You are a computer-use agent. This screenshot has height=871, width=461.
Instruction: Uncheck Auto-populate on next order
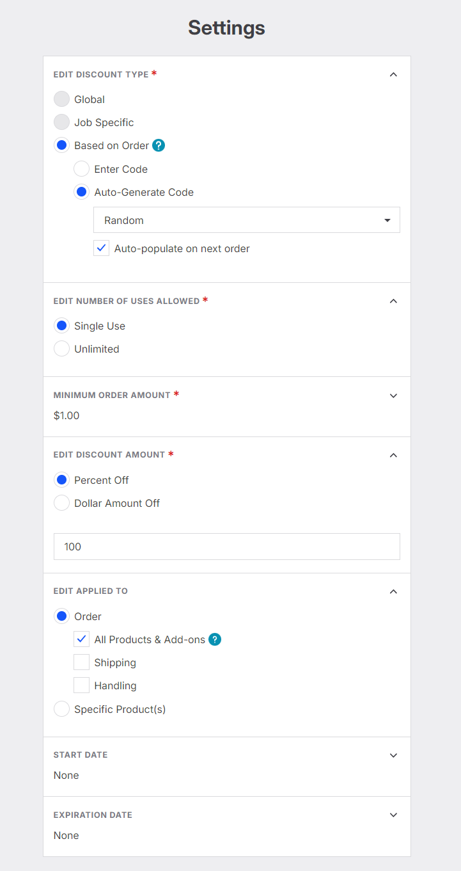pyautogui.click(x=101, y=248)
